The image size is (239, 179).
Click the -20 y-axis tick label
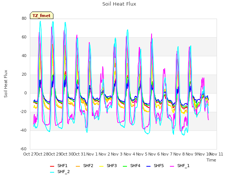point(24,112)
